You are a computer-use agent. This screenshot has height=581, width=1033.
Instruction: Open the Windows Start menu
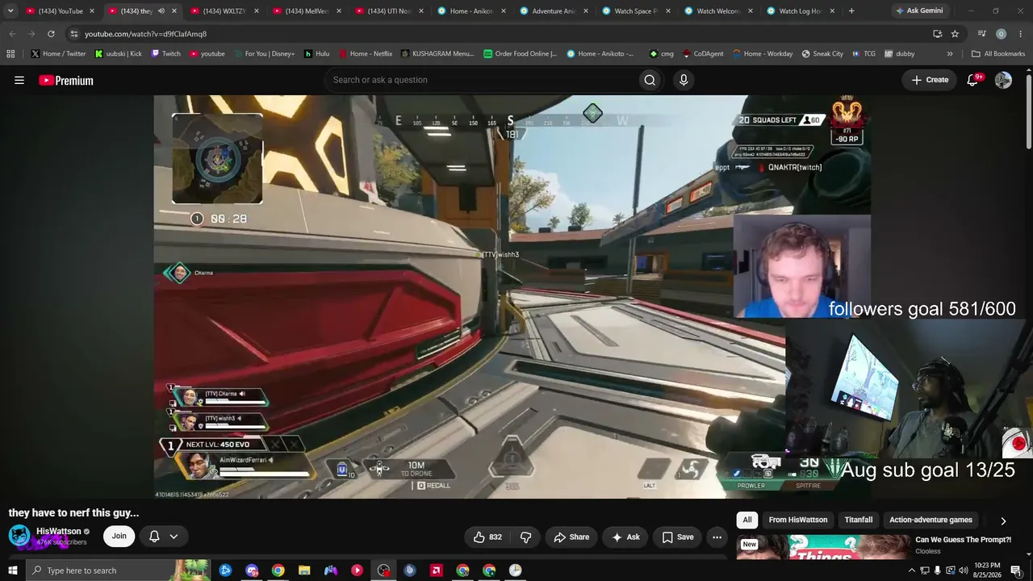point(12,571)
